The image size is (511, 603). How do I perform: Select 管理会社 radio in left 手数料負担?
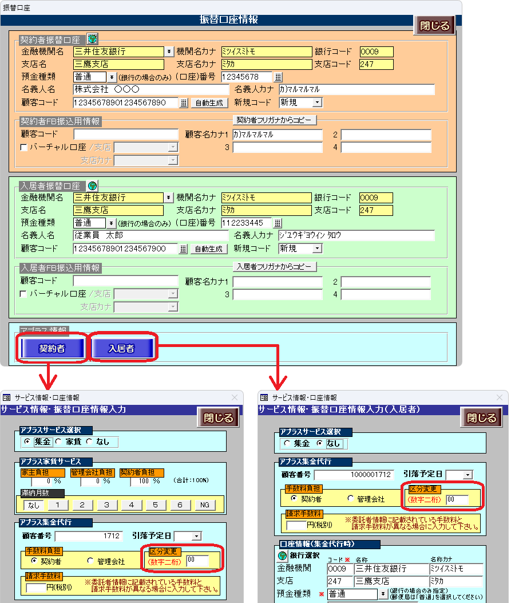tap(90, 561)
